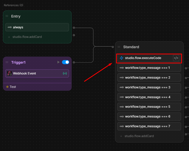Click the lightning bolt icon on executeCode
This screenshot has width=189, height=151.
pos(122,58)
